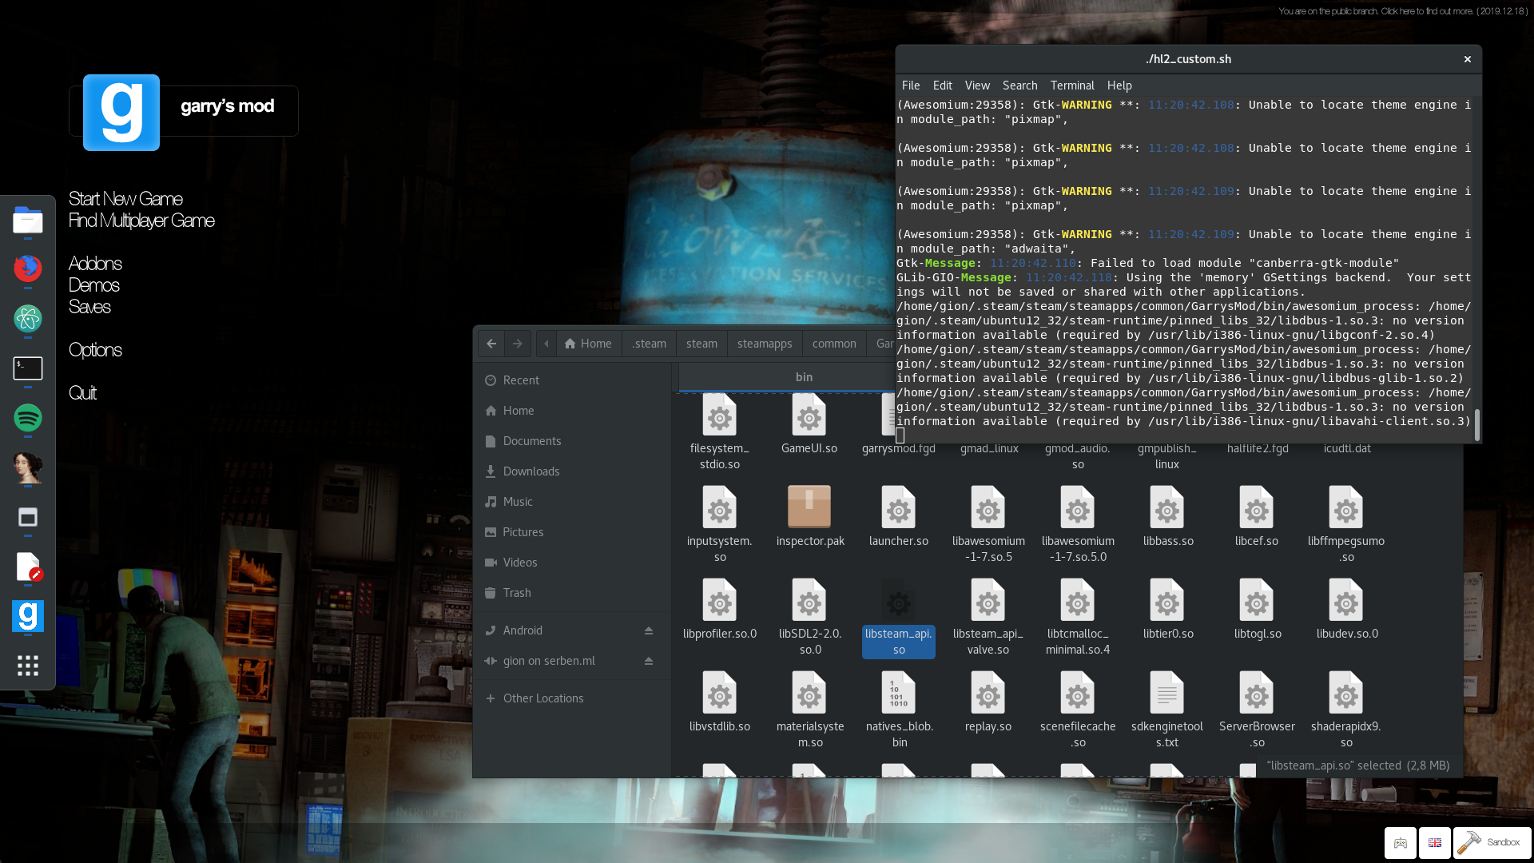Image resolution: width=1534 pixels, height=863 pixels.
Task: Click common in the path bar
Action: 834,344
